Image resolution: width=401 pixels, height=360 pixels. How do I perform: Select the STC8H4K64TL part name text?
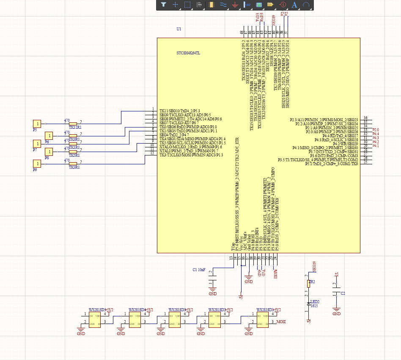(188, 53)
